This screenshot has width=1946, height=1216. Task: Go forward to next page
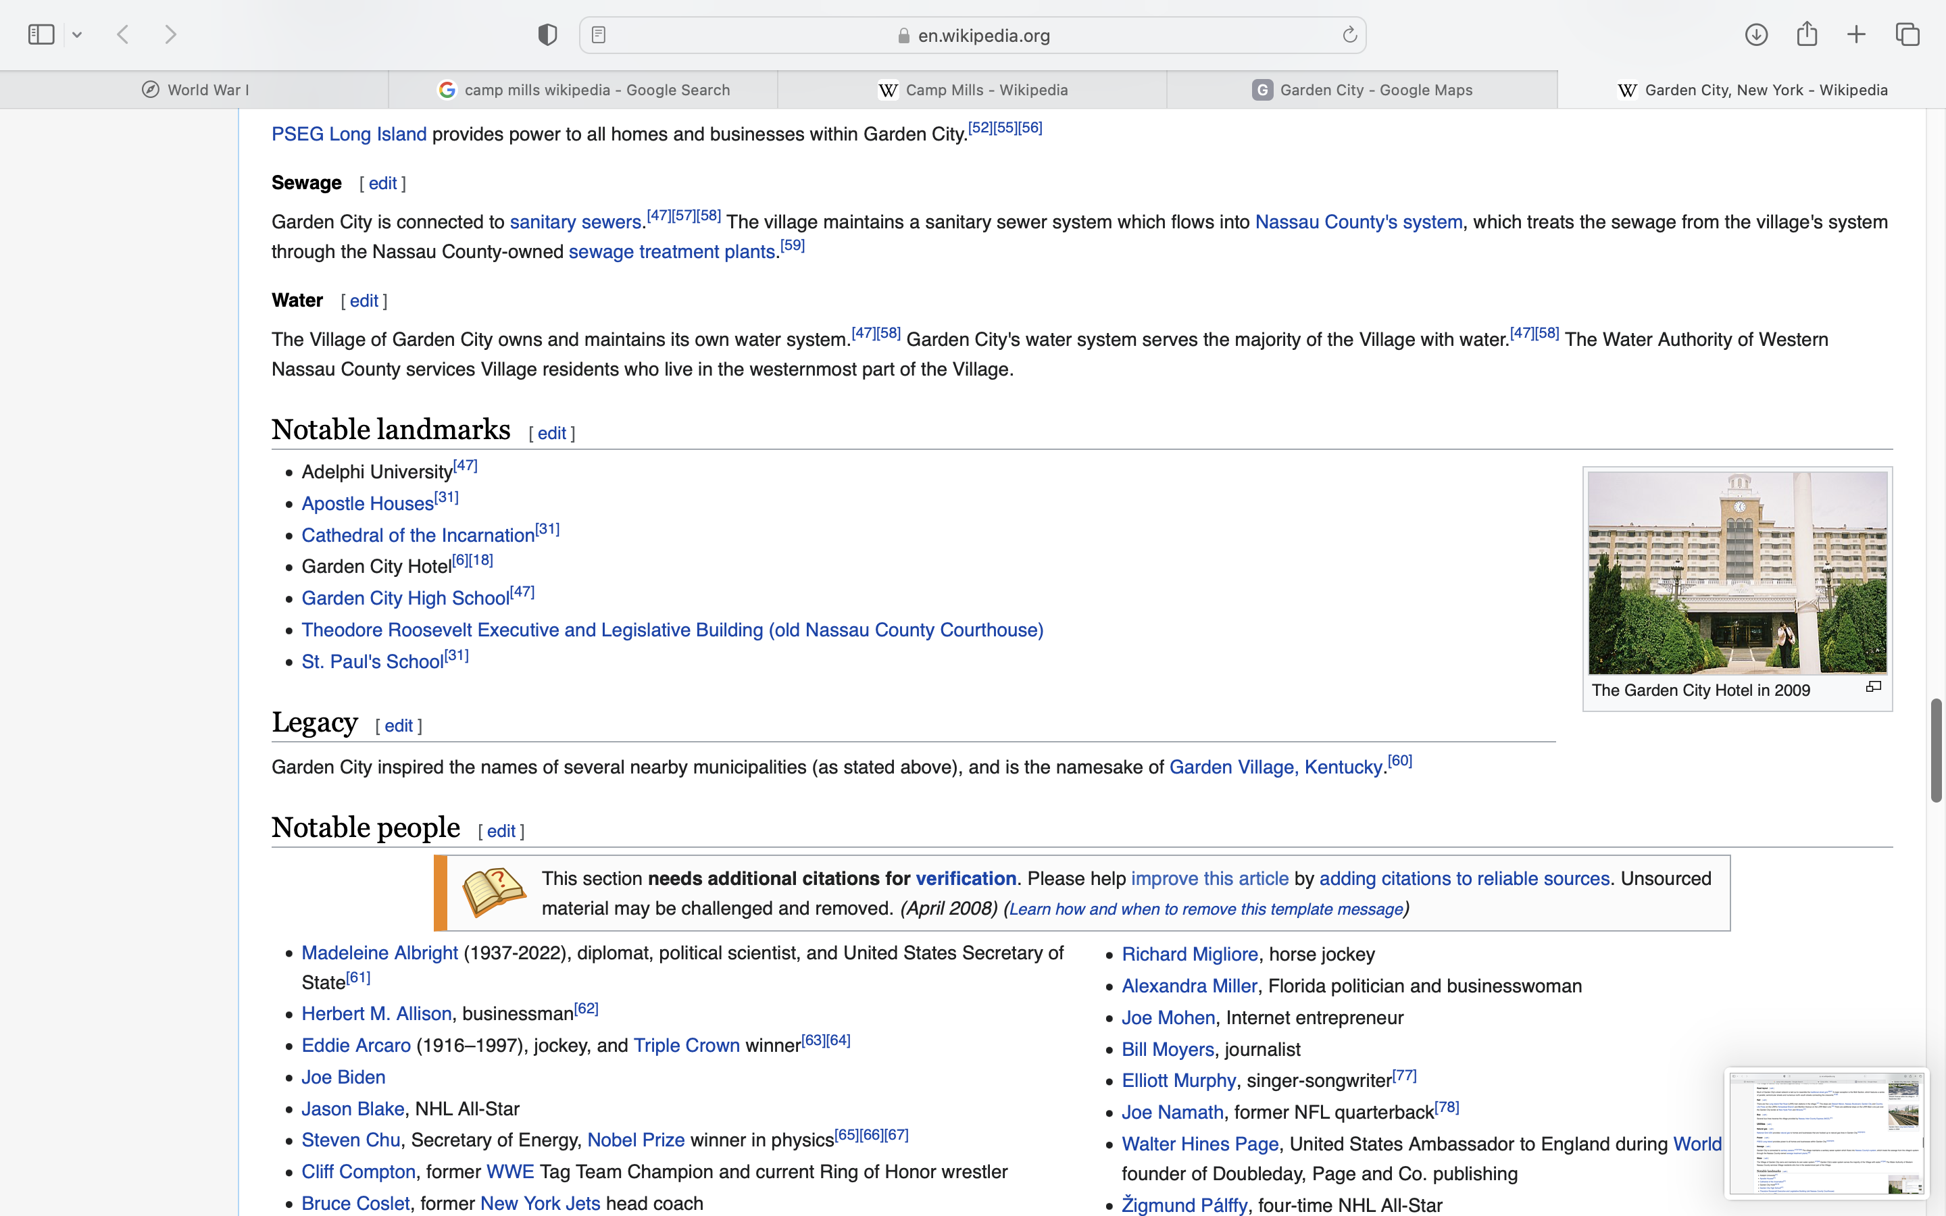pos(170,34)
